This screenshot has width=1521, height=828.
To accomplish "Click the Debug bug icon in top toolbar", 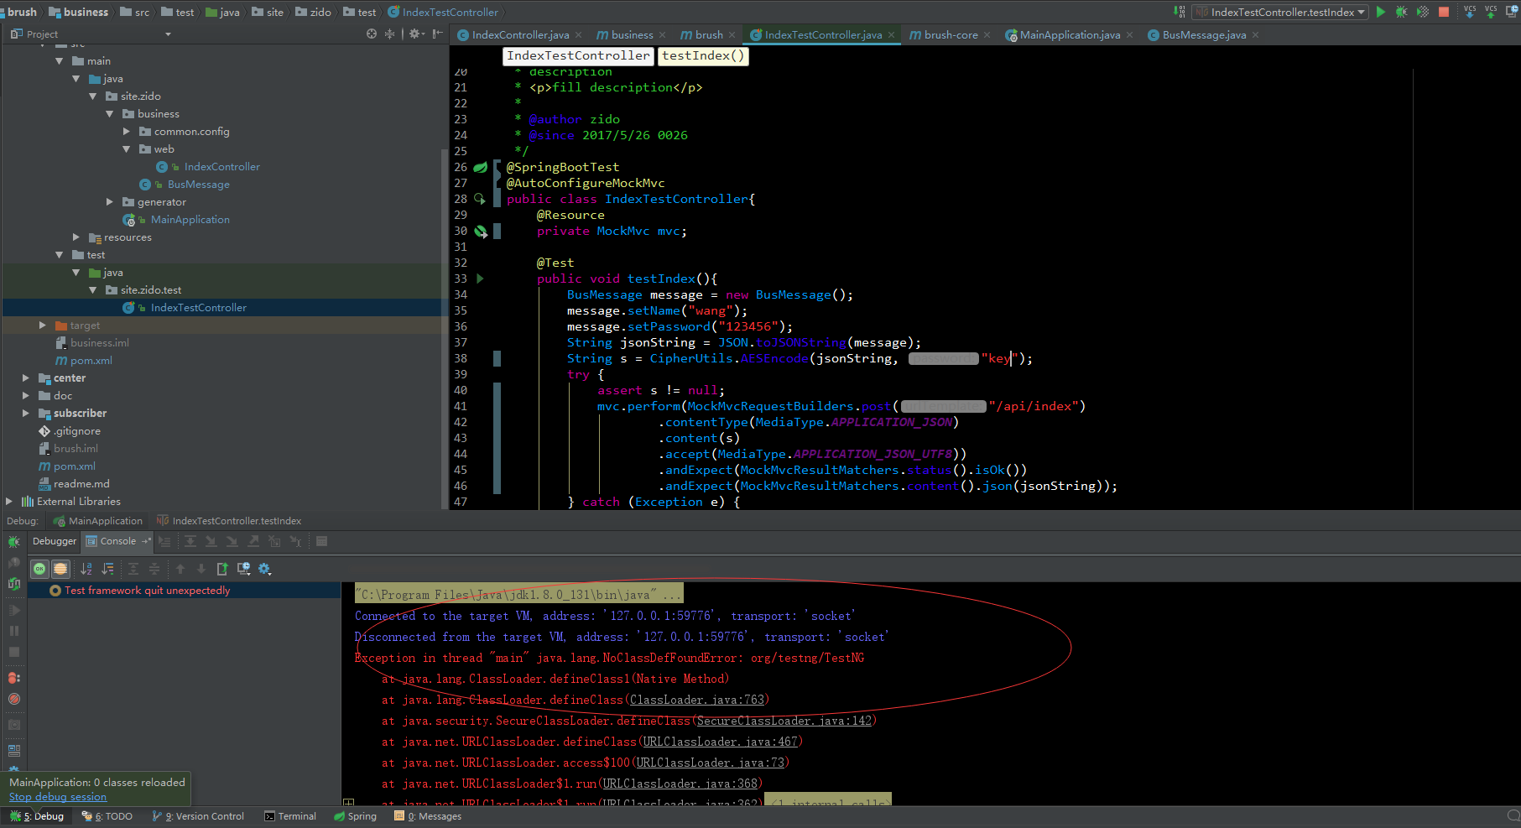I will pyautogui.click(x=1401, y=12).
